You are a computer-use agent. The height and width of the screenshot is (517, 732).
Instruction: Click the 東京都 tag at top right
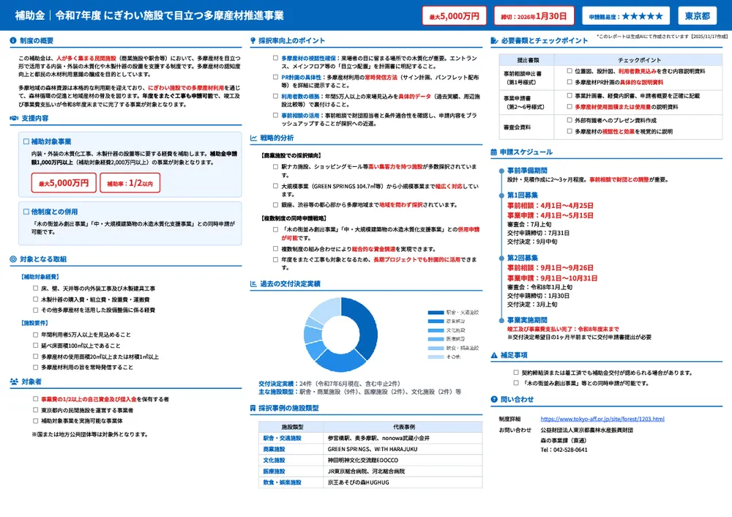(697, 15)
